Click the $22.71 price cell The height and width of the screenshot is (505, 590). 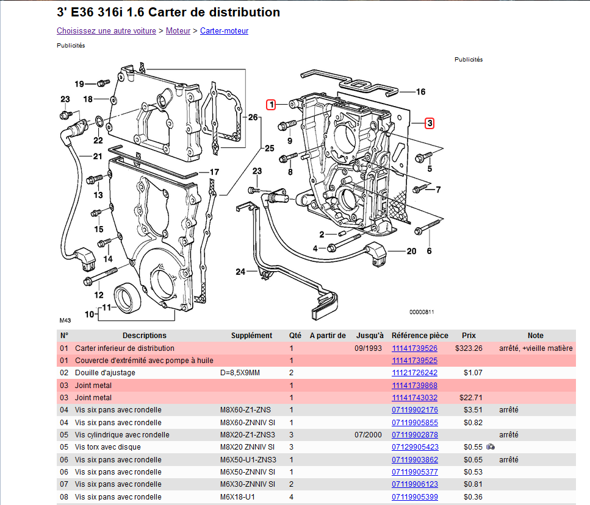click(x=471, y=398)
